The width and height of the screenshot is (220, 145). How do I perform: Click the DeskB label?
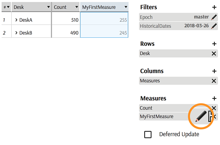click(x=26, y=33)
